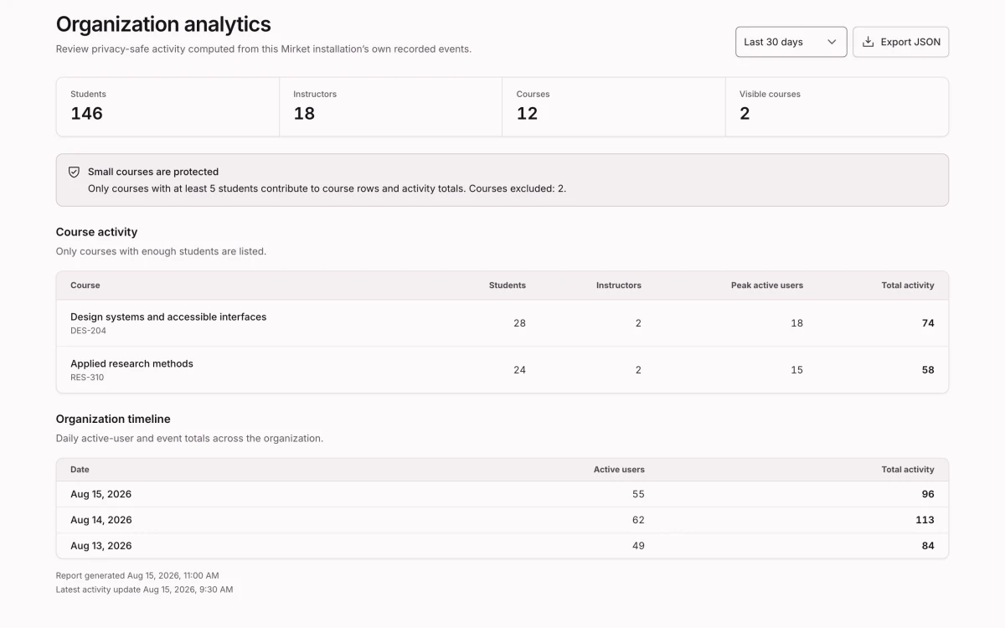The image size is (1005, 628).
Task: Select the Design systems and accessible interfaces course
Action: coord(168,317)
